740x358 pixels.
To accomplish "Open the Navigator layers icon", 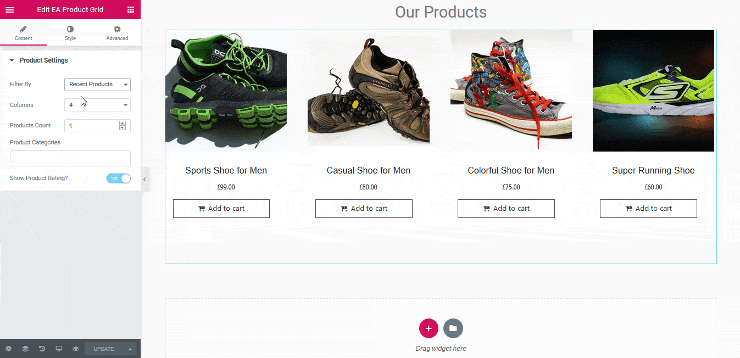I will [25, 349].
